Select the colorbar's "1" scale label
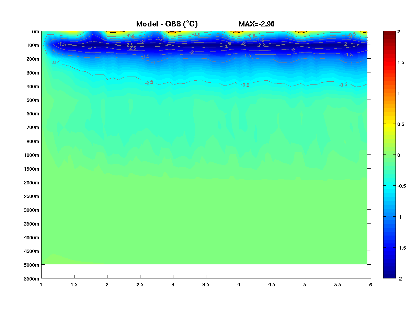 [x=399, y=93]
